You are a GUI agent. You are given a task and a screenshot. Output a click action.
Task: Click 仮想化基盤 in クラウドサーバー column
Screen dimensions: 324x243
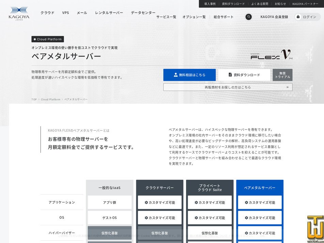(x=159, y=233)
